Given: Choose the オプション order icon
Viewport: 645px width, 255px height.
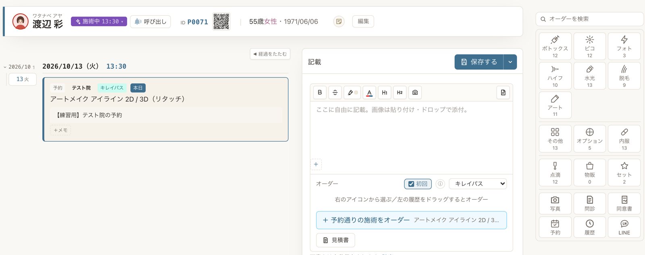Looking at the screenshot, I should pos(590,138).
